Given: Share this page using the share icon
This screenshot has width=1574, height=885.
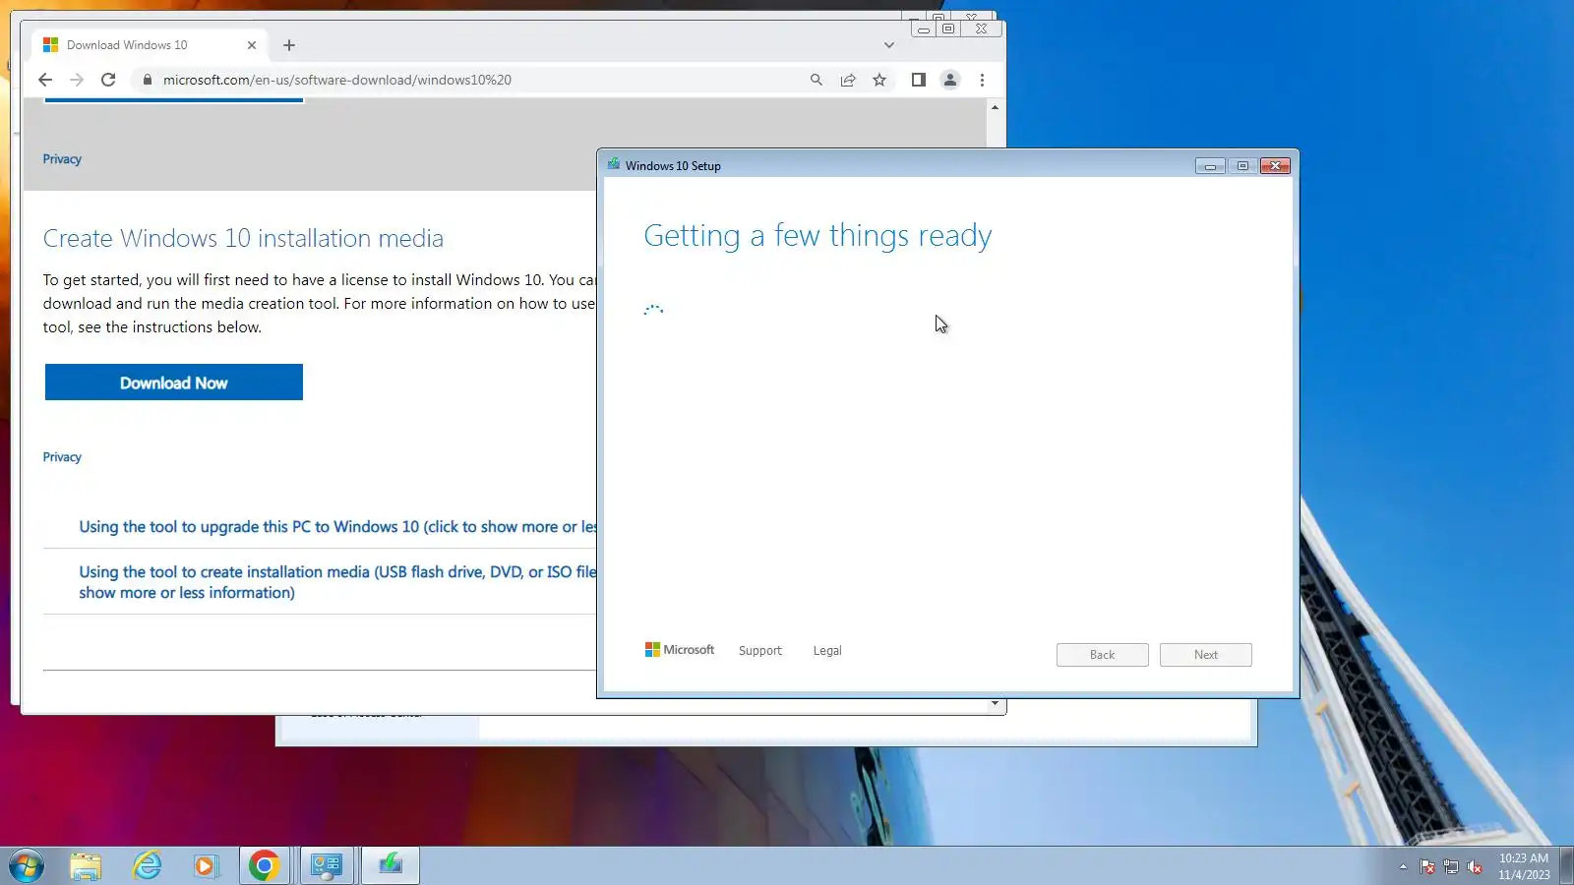Looking at the screenshot, I should 848,80.
